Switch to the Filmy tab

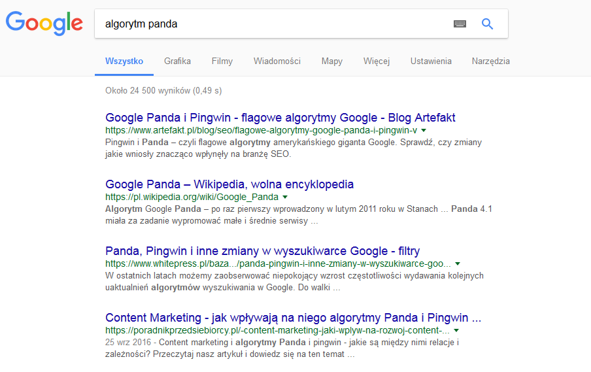click(x=222, y=61)
